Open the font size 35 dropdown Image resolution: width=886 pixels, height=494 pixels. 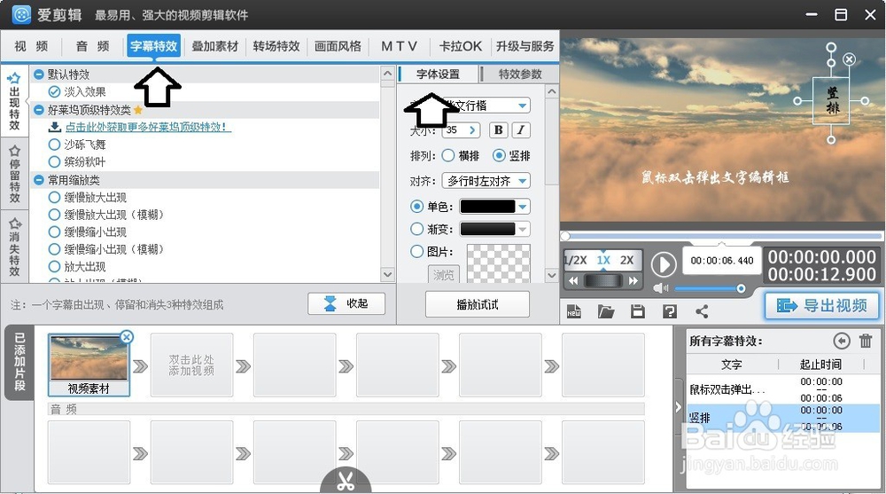472,130
